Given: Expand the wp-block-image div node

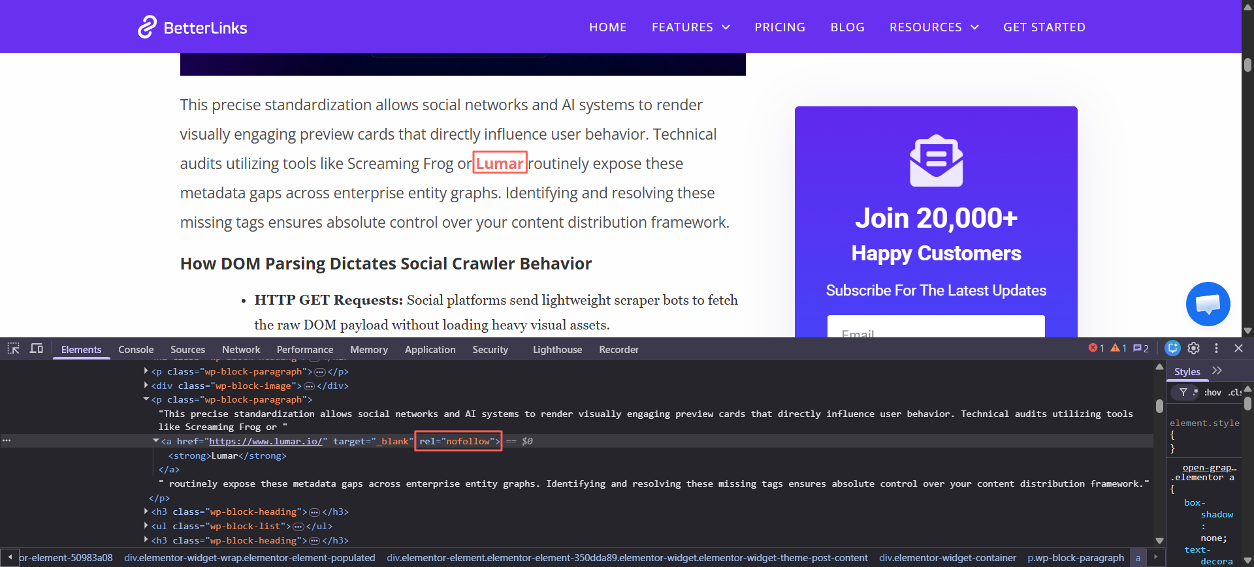Looking at the screenshot, I should [146, 386].
